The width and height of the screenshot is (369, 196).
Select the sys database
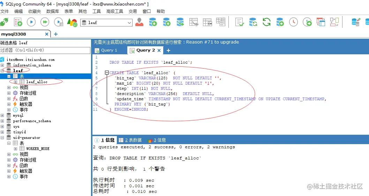(x=16, y=126)
